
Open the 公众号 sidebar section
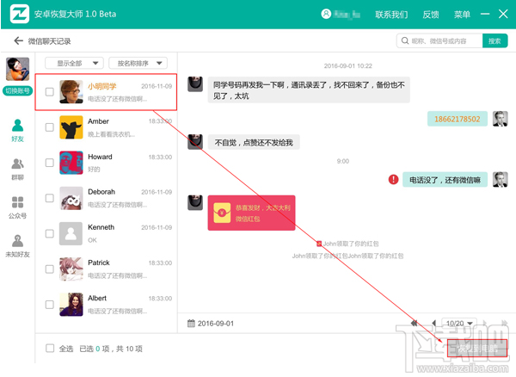point(17,207)
